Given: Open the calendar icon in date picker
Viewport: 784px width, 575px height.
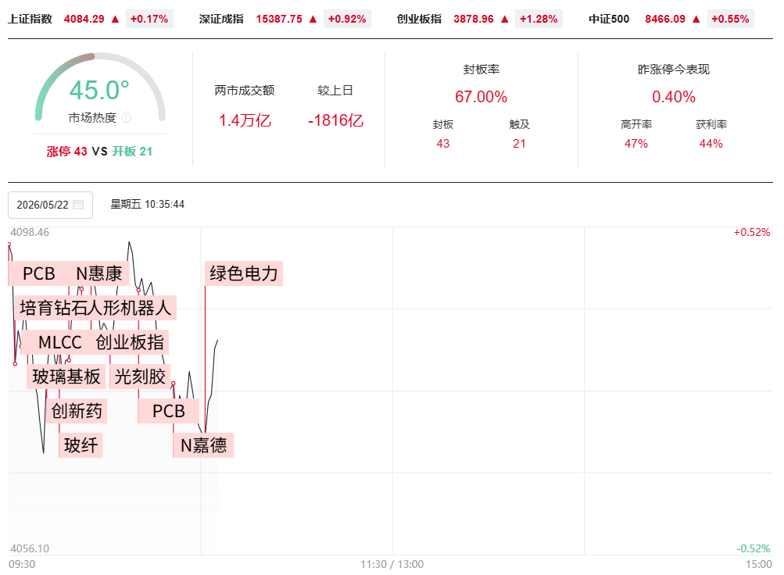Looking at the screenshot, I should tap(78, 205).
